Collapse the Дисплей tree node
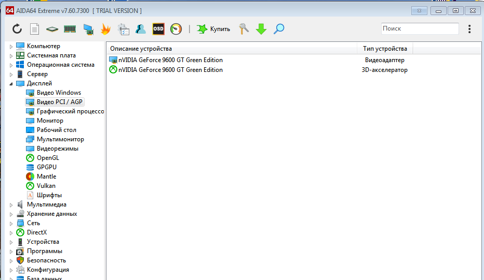 11,84
